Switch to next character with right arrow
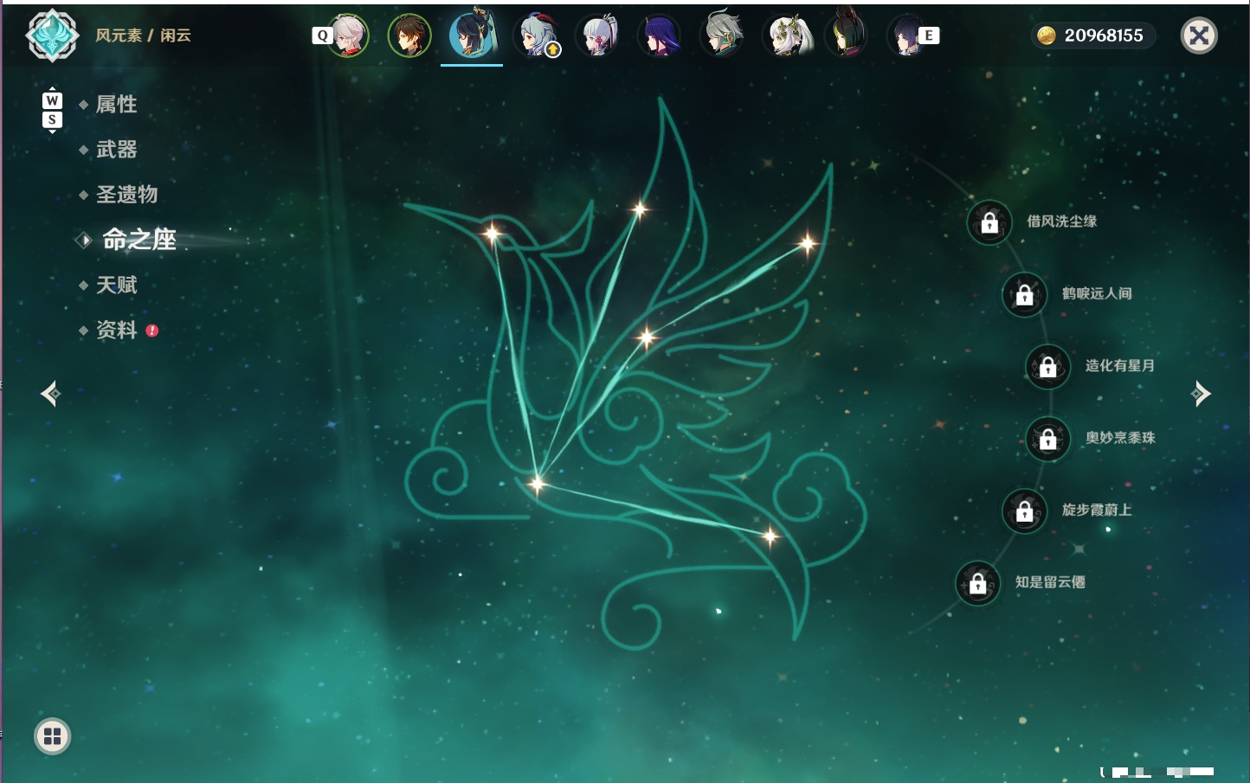Screen dimensions: 1250x783 (x=1201, y=394)
